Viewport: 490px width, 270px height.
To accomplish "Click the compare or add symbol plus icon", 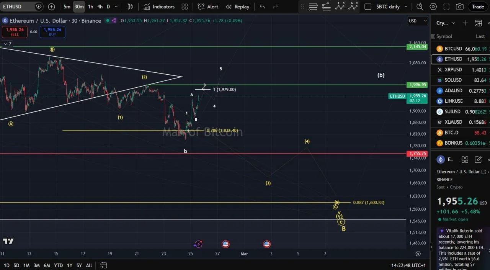I will click(52, 7).
